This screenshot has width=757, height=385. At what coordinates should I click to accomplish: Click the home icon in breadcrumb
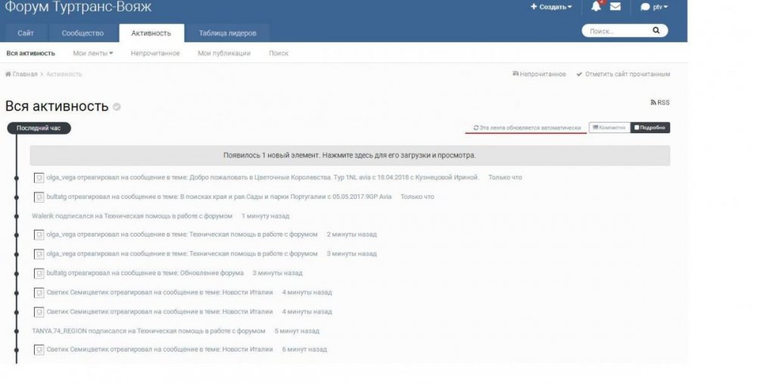click(x=8, y=74)
